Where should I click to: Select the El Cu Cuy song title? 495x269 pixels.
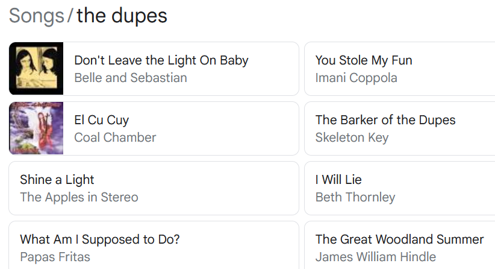[x=101, y=120]
